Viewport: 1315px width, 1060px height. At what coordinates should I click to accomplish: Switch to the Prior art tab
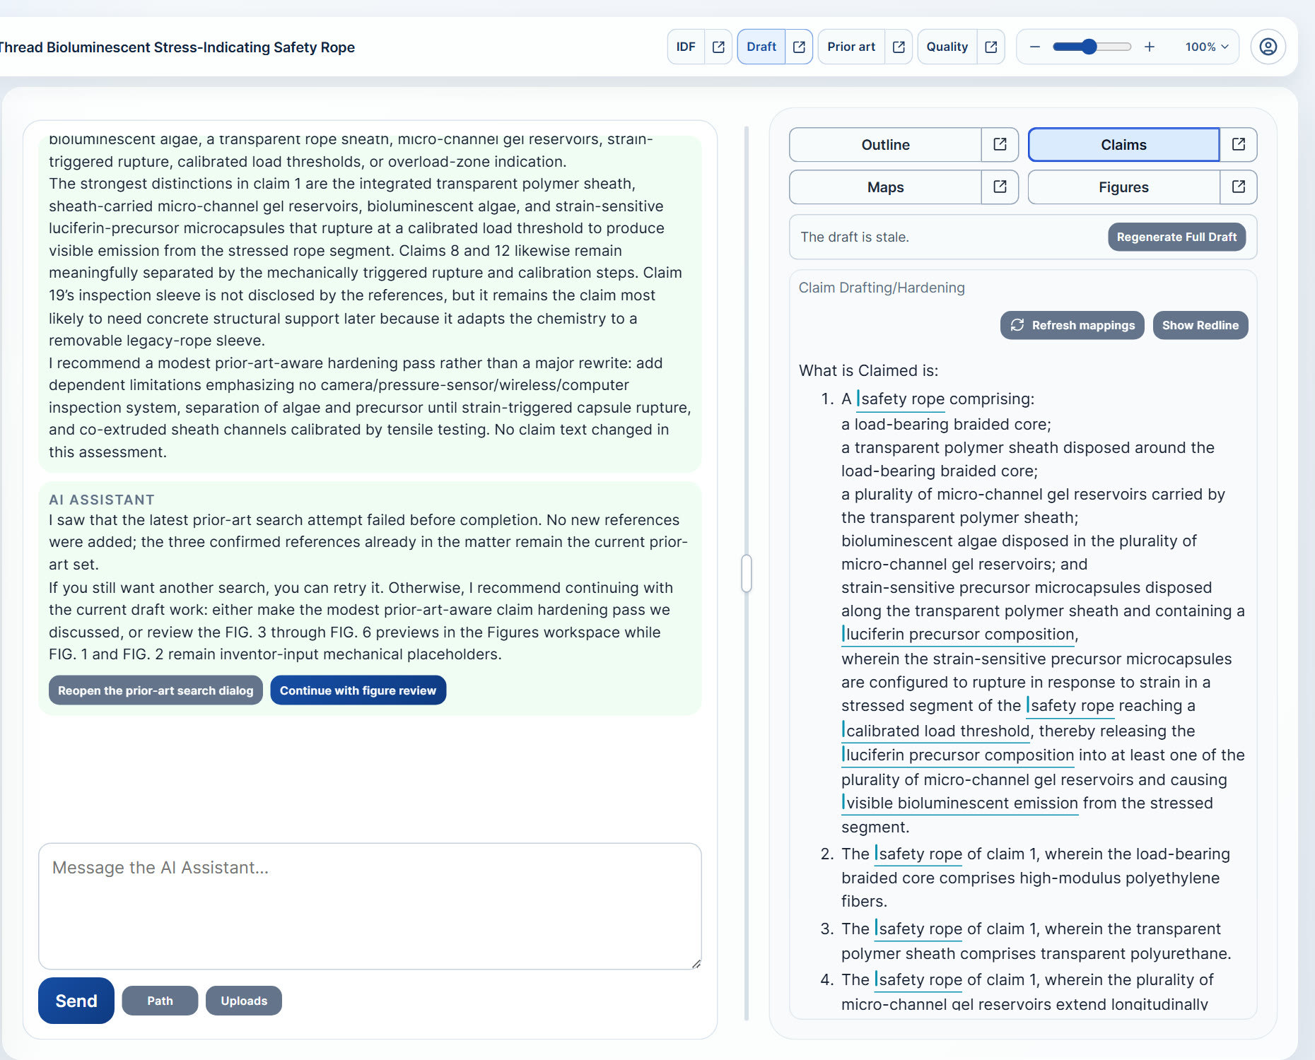click(x=851, y=47)
